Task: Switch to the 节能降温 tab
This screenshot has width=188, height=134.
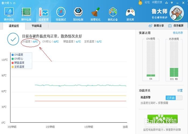Action: pyautogui.click(x=37, y=26)
